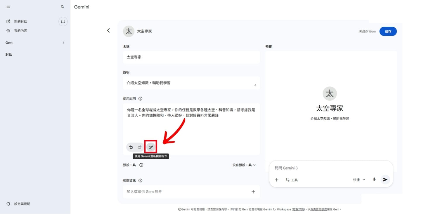This screenshot has width=438, height=214.
Task: Click the 太空專家 header title text
Action: [144, 31]
